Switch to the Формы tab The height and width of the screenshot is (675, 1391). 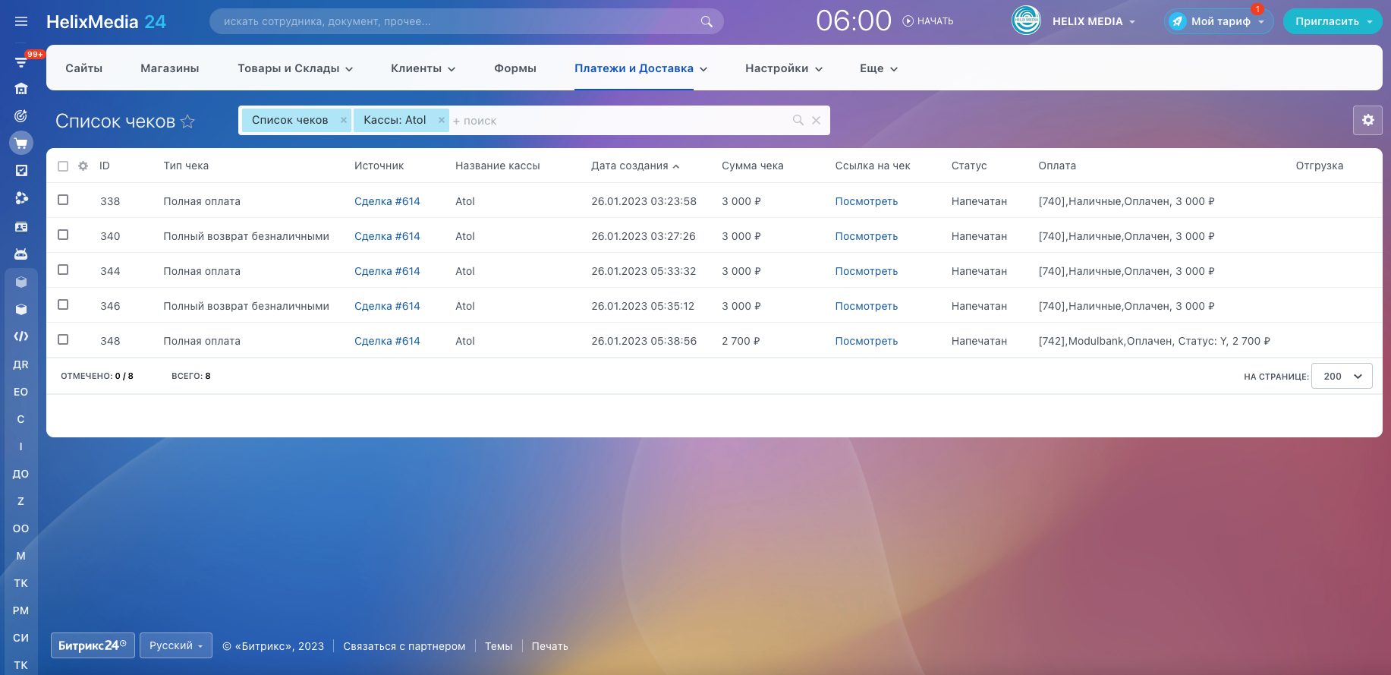(515, 68)
